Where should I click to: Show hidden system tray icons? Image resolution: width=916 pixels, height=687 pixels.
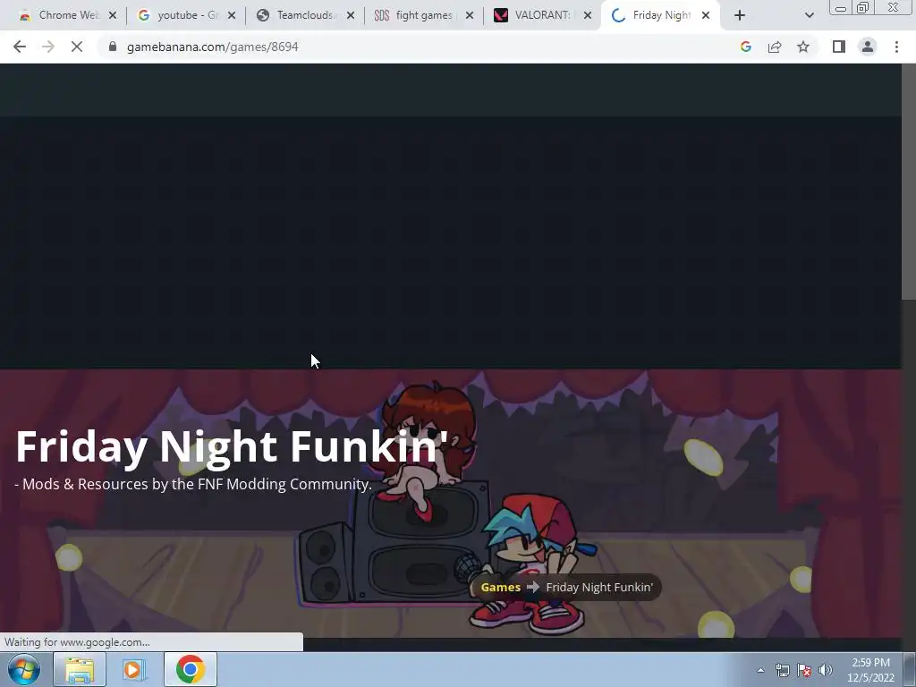[x=760, y=670]
